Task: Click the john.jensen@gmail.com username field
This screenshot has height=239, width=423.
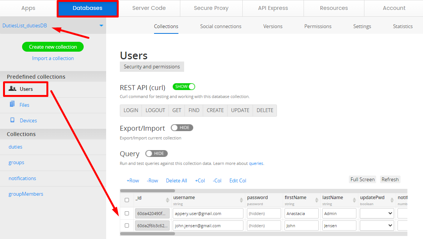Action: pyautogui.click(x=208, y=226)
